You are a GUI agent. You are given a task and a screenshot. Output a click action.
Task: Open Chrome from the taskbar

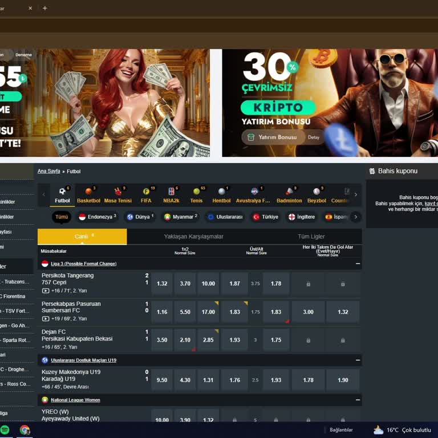[25, 430]
